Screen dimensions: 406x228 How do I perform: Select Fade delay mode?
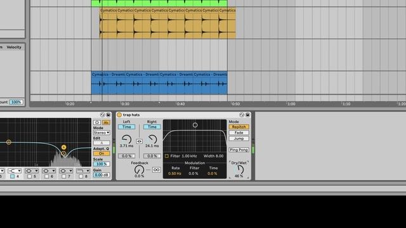coord(239,132)
